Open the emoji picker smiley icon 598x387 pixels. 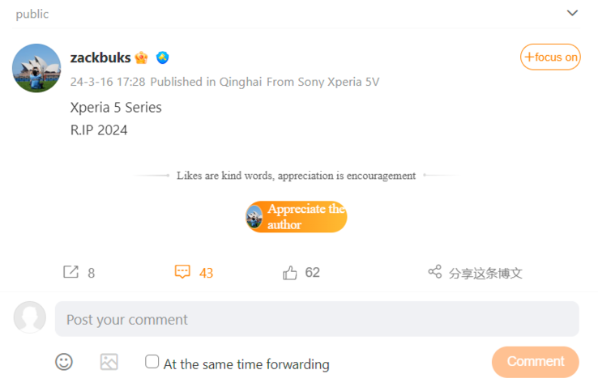coord(64,362)
